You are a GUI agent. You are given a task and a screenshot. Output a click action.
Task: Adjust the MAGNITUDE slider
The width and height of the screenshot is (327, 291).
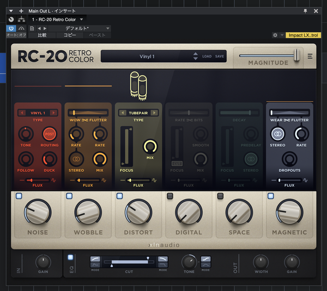click(x=296, y=55)
